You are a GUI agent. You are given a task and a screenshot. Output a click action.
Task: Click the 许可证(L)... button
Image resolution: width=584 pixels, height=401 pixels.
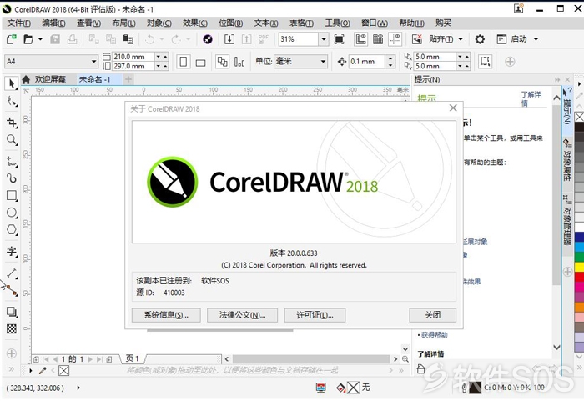pyautogui.click(x=315, y=315)
